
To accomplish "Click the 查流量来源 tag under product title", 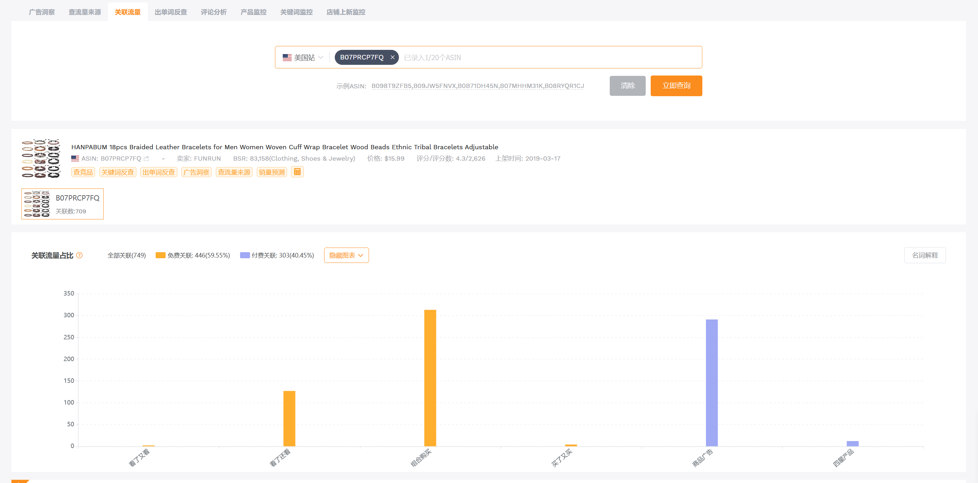I will coord(234,172).
